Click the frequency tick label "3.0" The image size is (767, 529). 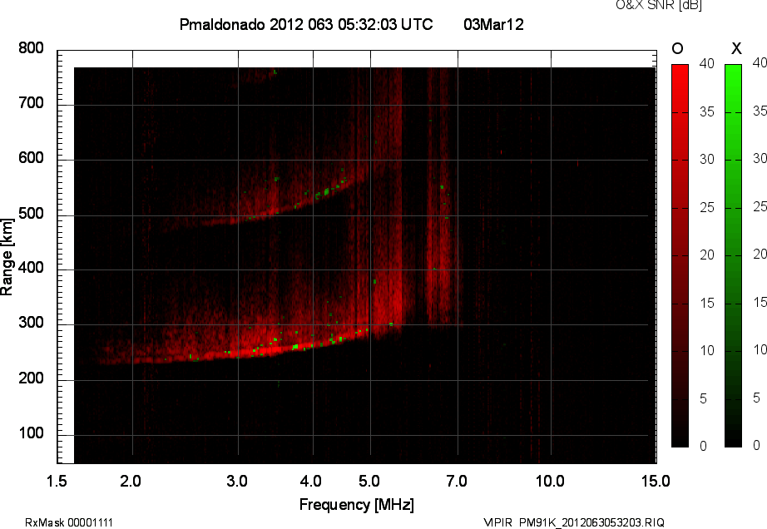pos(237,481)
